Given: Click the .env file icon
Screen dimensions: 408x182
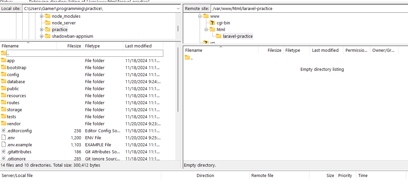Looking at the screenshot, I should point(4,138).
